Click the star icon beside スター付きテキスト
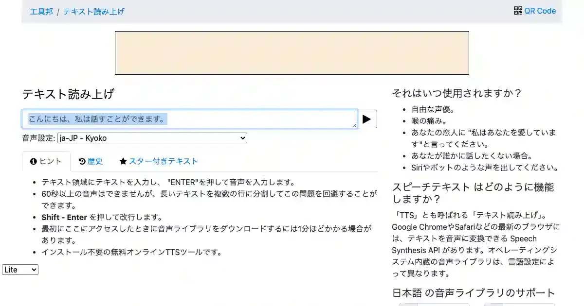The width and height of the screenshot is (584, 306). (123, 162)
